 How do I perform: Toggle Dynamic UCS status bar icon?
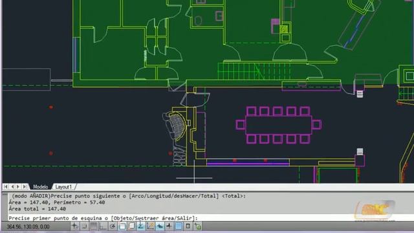coord(151,227)
